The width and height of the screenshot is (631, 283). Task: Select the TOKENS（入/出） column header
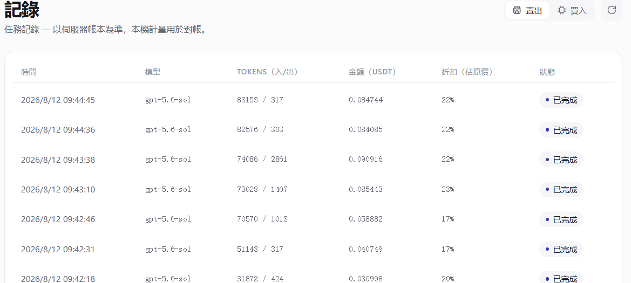click(x=267, y=72)
